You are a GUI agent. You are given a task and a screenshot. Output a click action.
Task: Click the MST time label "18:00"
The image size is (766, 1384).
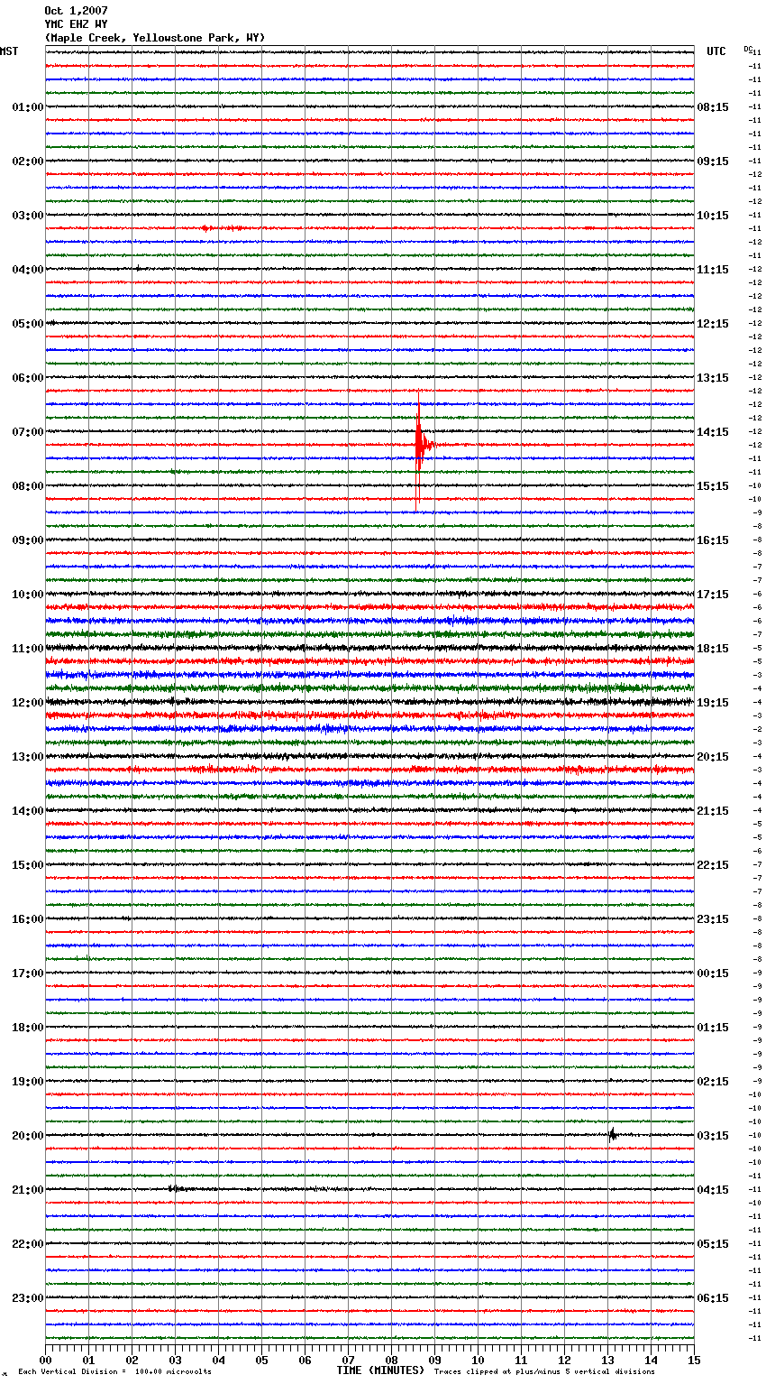click(28, 1028)
